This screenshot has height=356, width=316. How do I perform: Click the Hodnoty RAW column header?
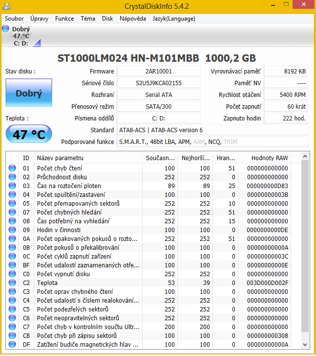coord(265,158)
